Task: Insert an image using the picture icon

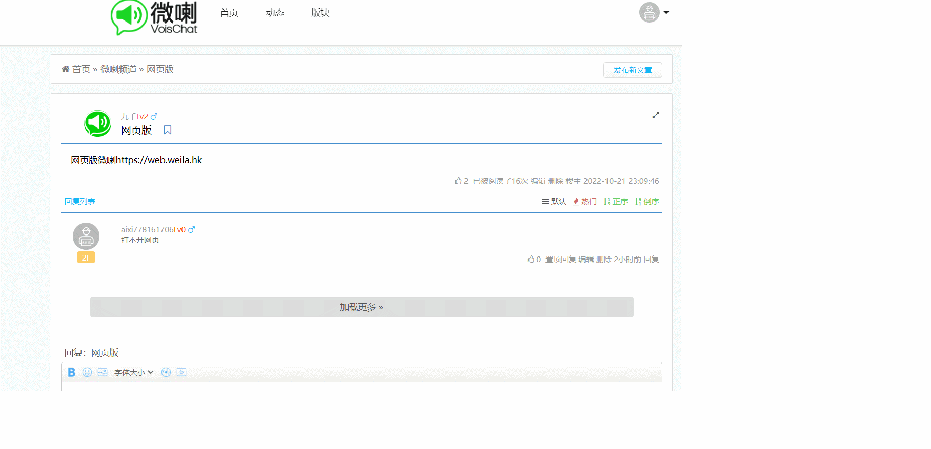Action: (x=103, y=372)
